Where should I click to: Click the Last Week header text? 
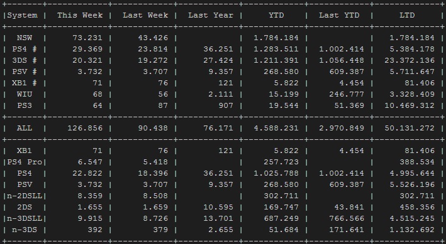coord(145,15)
